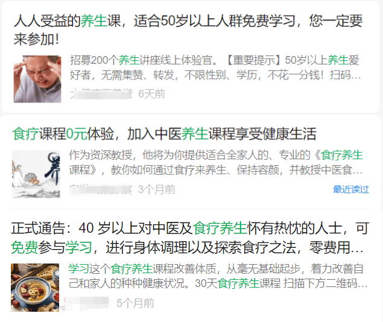This screenshot has height=322, width=383.
Task: Click green 食疗 keyword in second title
Action: point(26,134)
